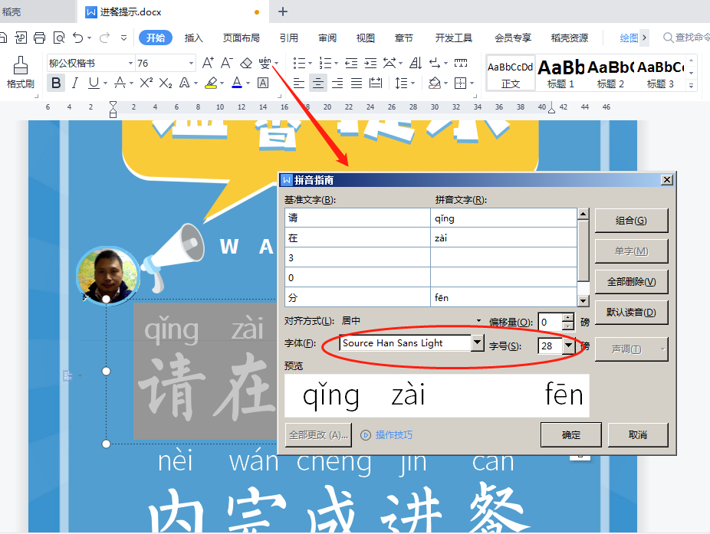Open the Phonetic Guide (拼音) tool

pos(265,63)
